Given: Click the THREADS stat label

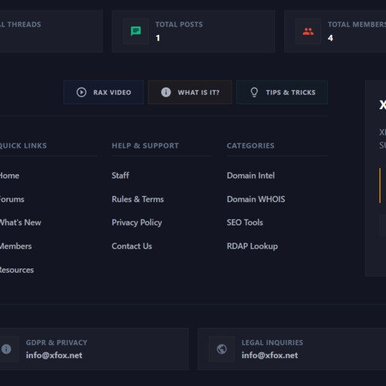Looking at the screenshot, I should 20,24.
